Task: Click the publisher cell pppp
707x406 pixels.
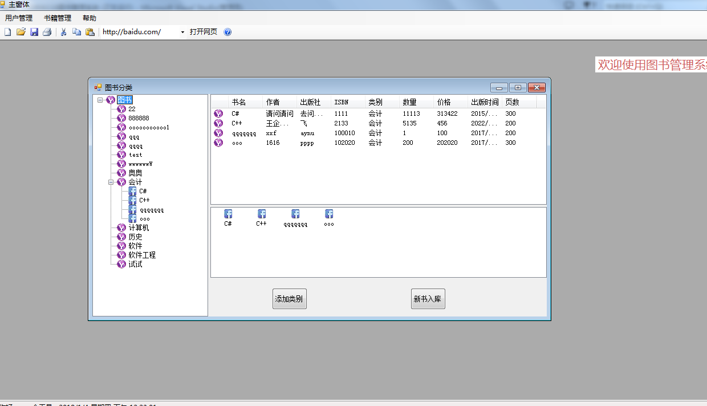Action: click(x=307, y=143)
